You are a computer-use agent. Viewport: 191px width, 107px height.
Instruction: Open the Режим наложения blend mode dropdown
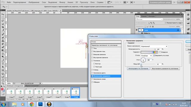(x=154, y=46)
